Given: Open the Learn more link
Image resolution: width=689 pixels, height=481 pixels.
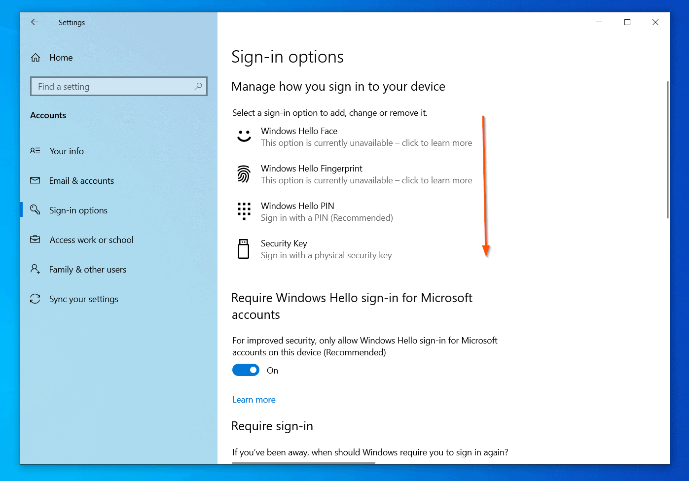Looking at the screenshot, I should (x=254, y=400).
